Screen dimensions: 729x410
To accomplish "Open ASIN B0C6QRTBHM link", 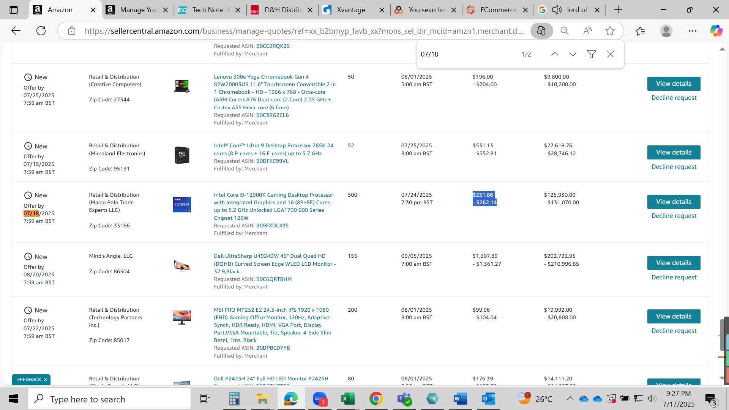I will tap(274, 279).
